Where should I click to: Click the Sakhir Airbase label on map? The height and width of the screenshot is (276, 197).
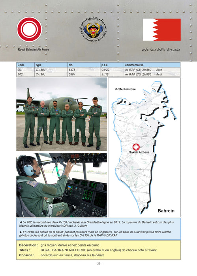pos(139,152)
